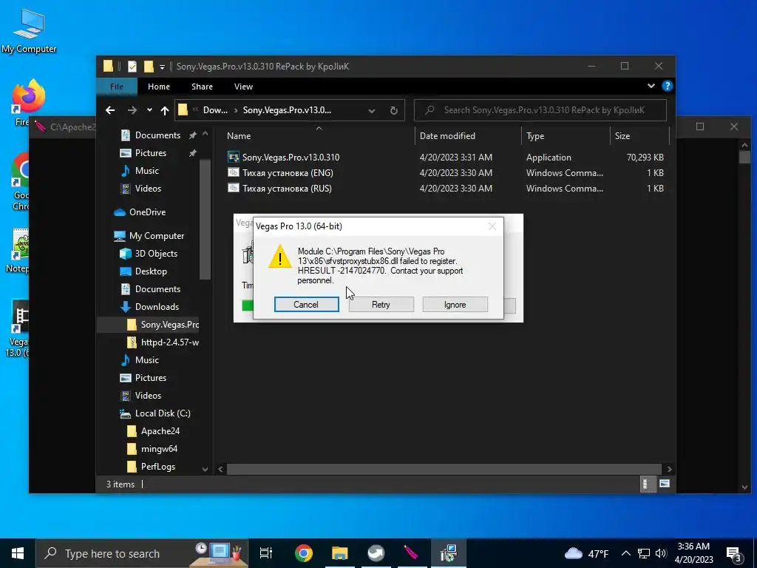The width and height of the screenshot is (757, 568).
Task: Click the taskbar search box
Action: 142,553
